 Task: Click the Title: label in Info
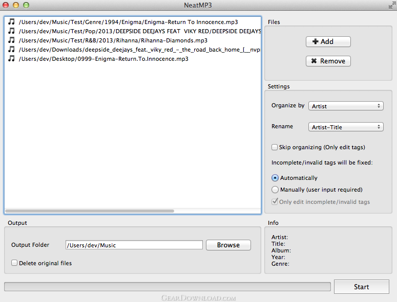click(x=278, y=244)
